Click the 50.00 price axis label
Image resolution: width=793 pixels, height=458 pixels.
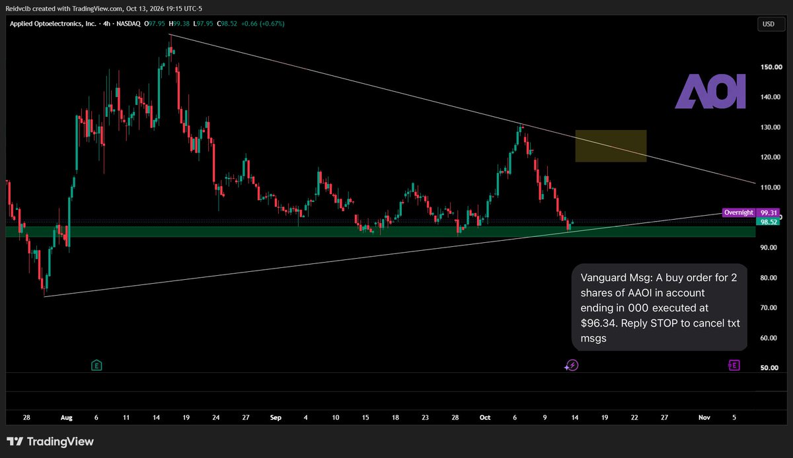[x=770, y=368]
